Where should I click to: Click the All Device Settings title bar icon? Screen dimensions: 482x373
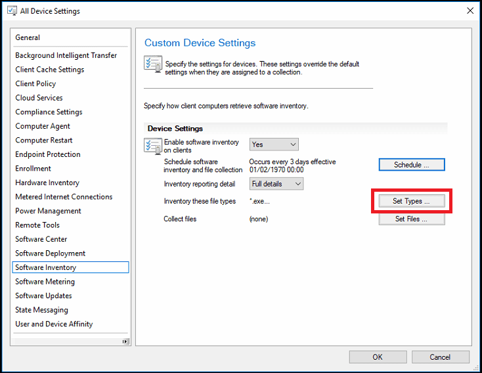(x=12, y=11)
